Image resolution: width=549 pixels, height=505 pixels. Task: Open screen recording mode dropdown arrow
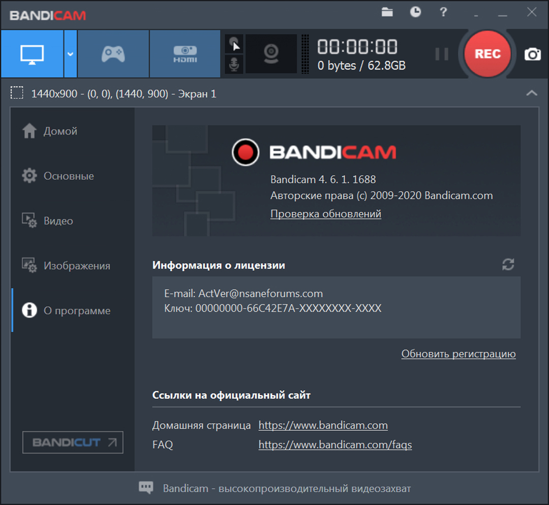(x=70, y=54)
